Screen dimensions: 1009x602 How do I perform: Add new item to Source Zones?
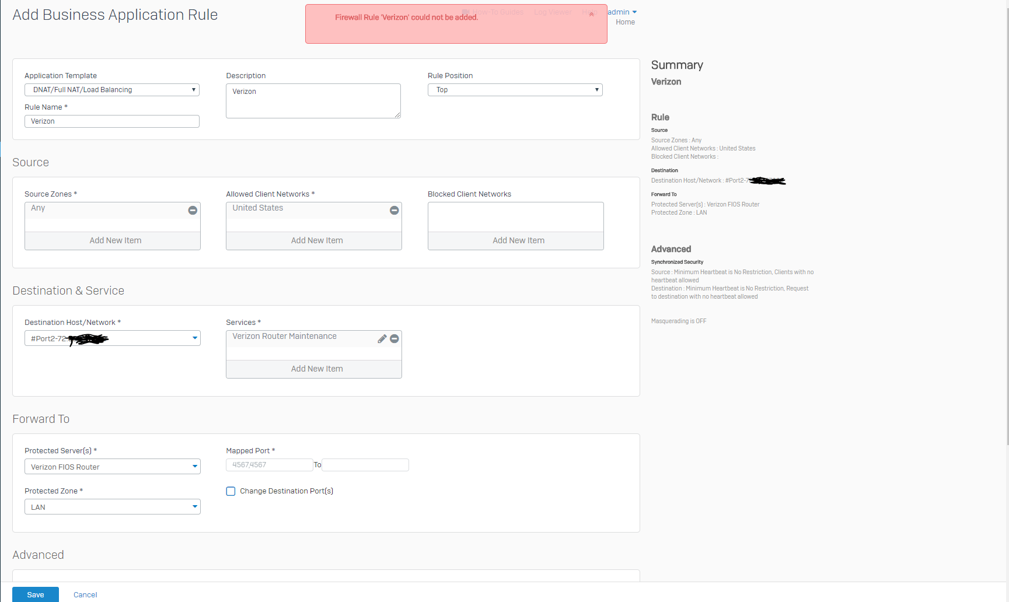click(113, 240)
